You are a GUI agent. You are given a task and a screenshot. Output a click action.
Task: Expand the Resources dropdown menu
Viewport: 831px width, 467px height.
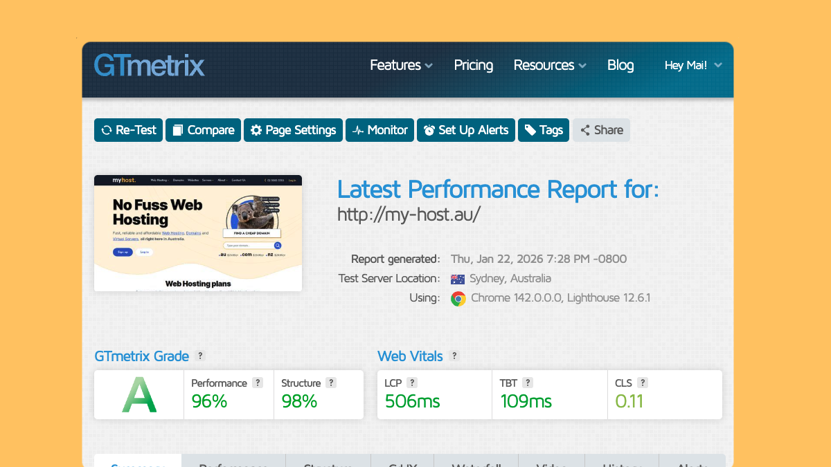coord(549,65)
